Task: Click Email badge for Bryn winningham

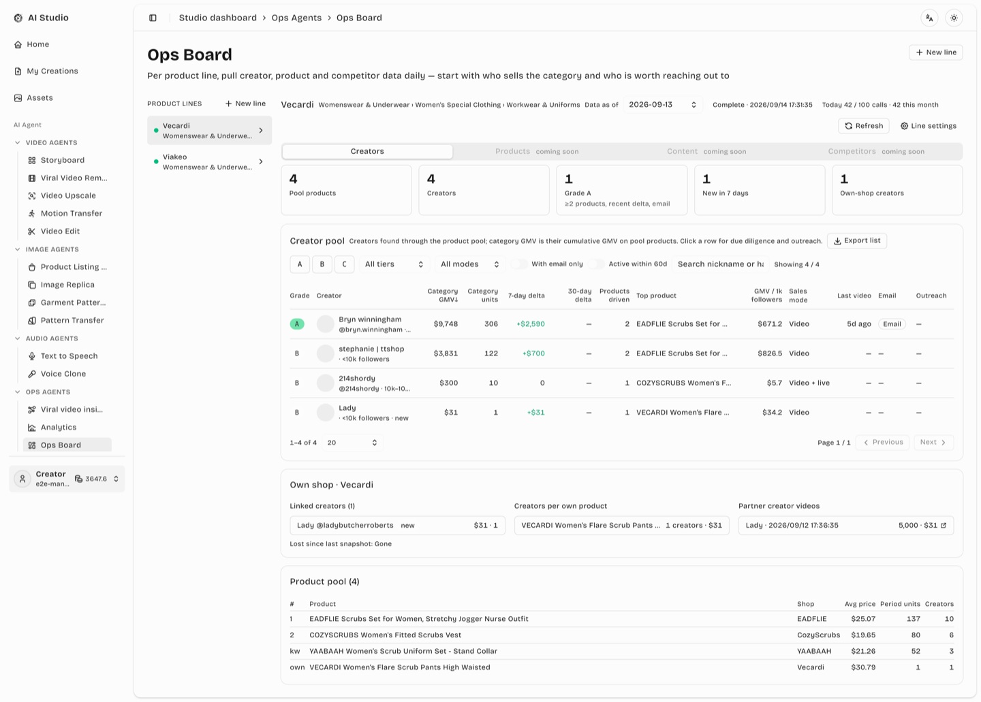Action: 892,324
